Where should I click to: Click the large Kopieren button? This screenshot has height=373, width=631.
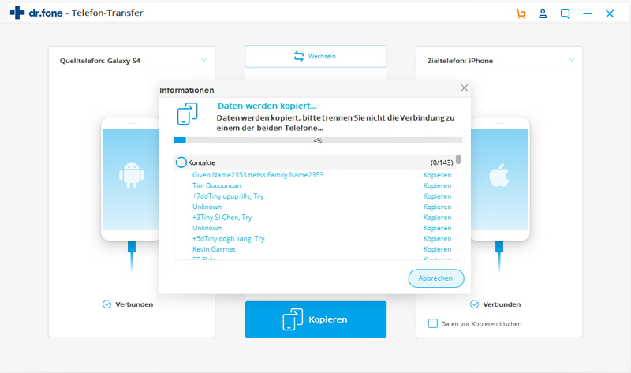pos(315,319)
